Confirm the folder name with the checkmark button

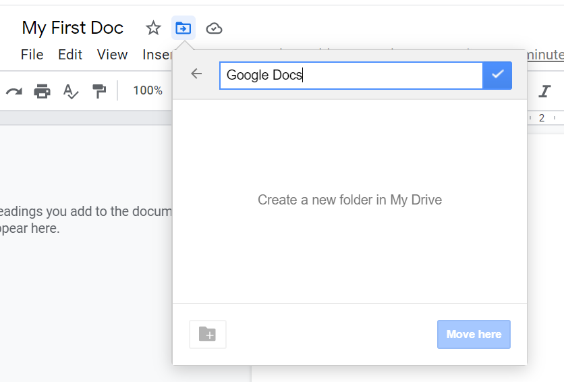click(497, 75)
